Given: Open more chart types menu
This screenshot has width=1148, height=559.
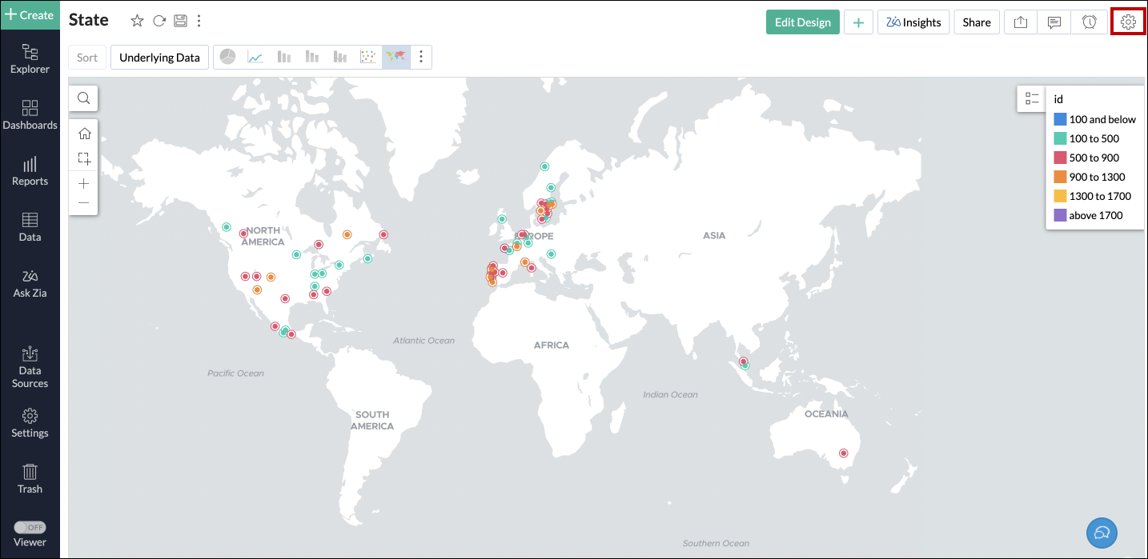Looking at the screenshot, I should [421, 57].
